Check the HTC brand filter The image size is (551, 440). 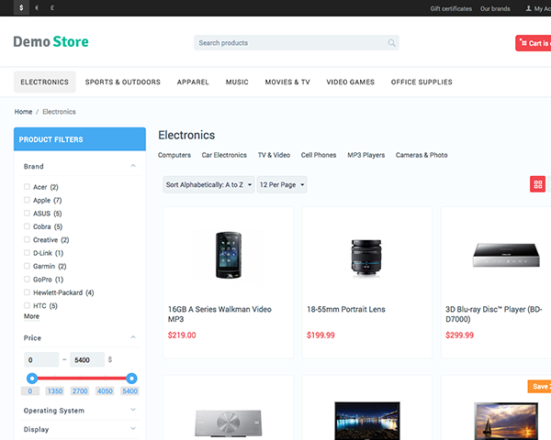pyautogui.click(x=27, y=305)
